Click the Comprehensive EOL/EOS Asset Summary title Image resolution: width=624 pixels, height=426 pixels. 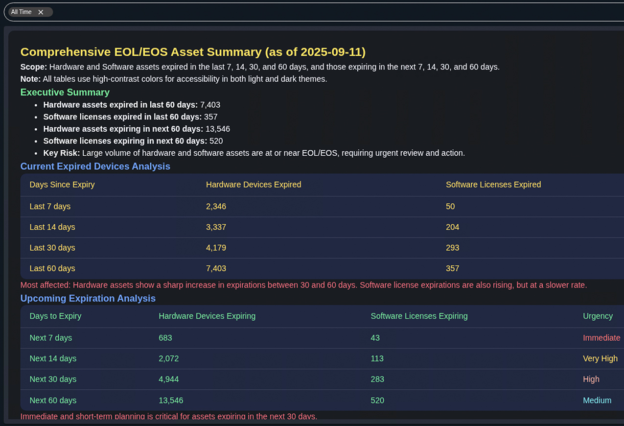(x=193, y=52)
